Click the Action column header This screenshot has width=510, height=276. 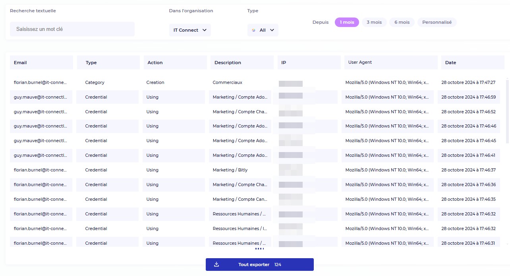click(175, 63)
